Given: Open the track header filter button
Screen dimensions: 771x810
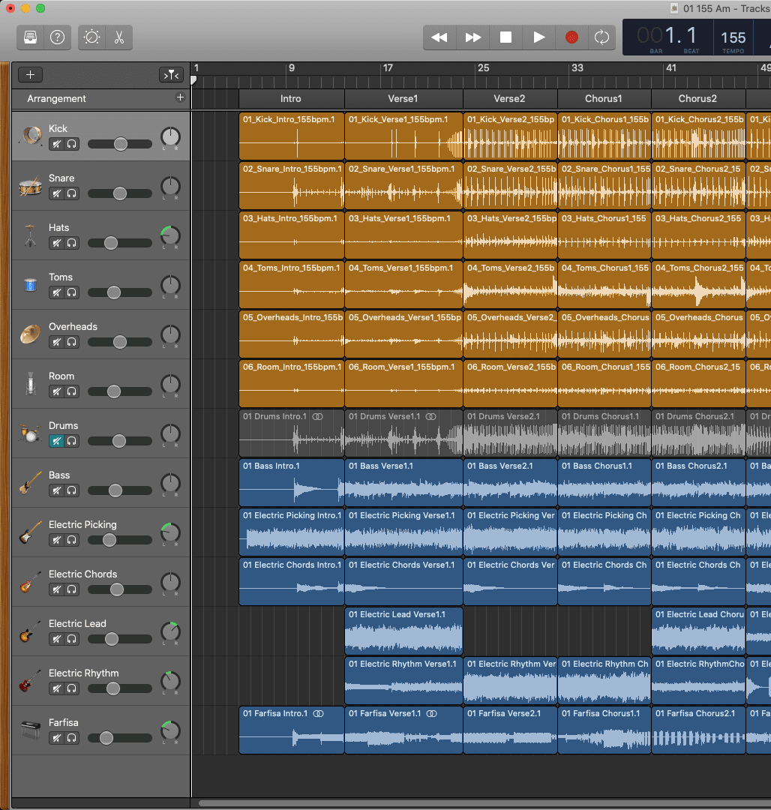Looking at the screenshot, I should pyautogui.click(x=171, y=74).
